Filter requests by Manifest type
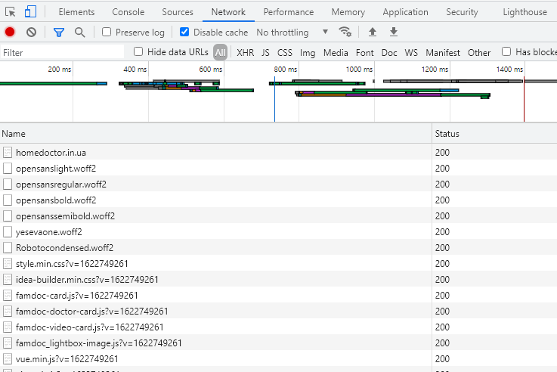557x372 pixels. point(443,53)
